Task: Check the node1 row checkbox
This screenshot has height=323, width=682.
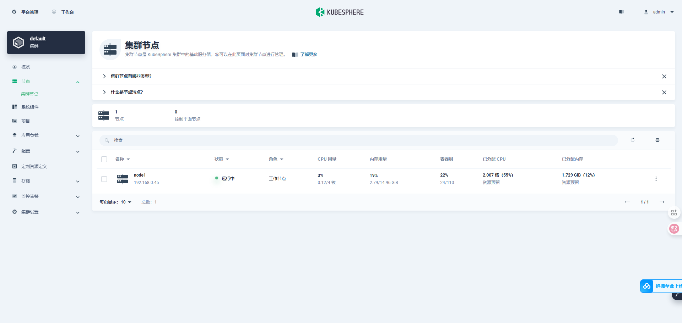Action: click(104, 179)
